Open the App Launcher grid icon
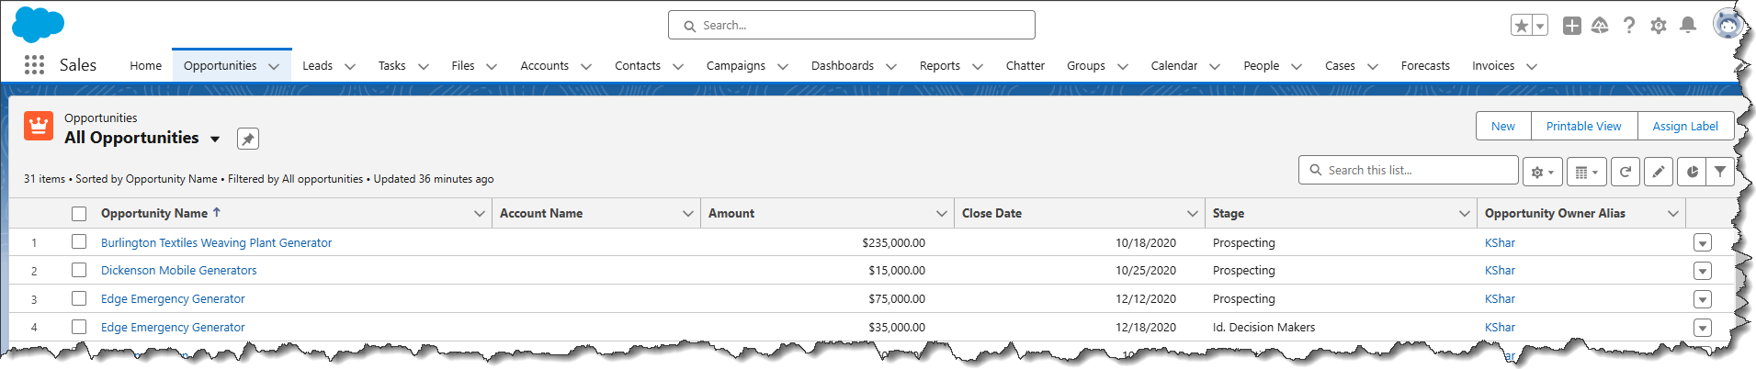Image resolution: width=1756 pixels, height=369 pixels. coord(34,65)
